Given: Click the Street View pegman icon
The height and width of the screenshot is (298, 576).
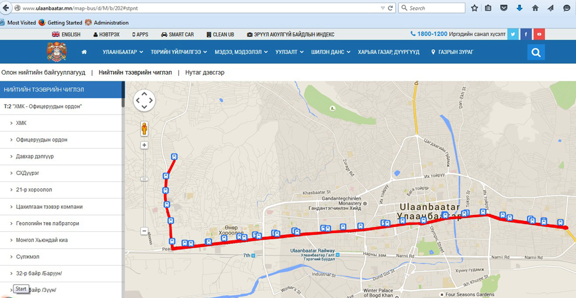Looking at the screenshot, I should [144, 128].
